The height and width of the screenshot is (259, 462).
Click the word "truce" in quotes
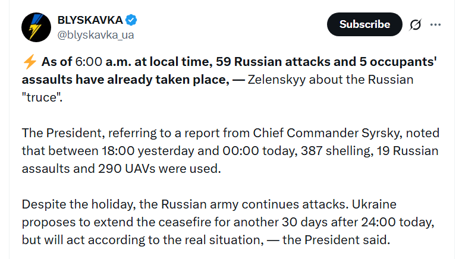(x=42, y=97)
